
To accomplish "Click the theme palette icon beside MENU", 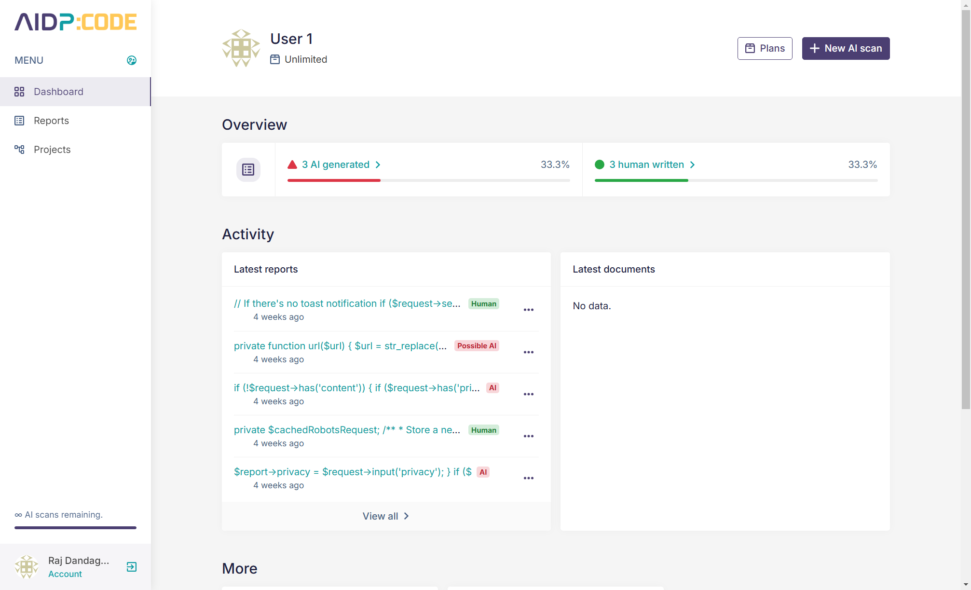I will 131,60.
